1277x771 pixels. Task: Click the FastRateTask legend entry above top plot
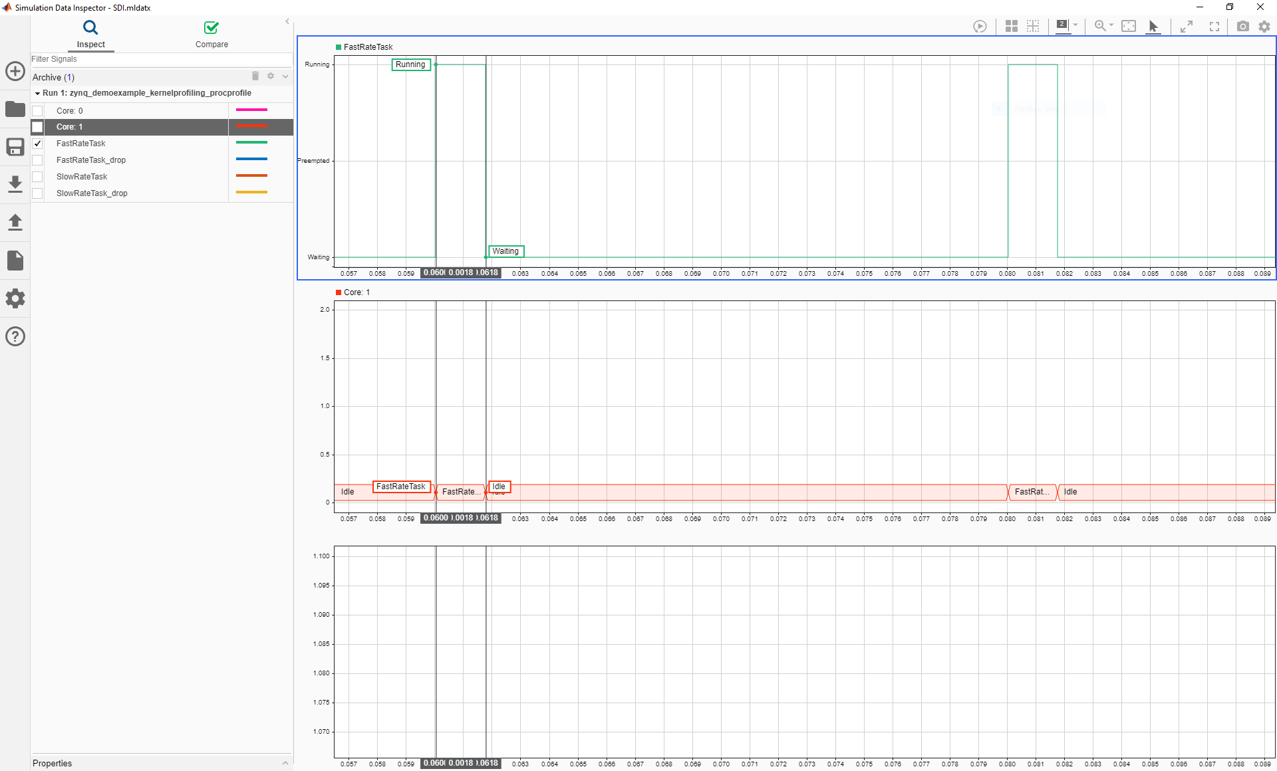[364, 47]
